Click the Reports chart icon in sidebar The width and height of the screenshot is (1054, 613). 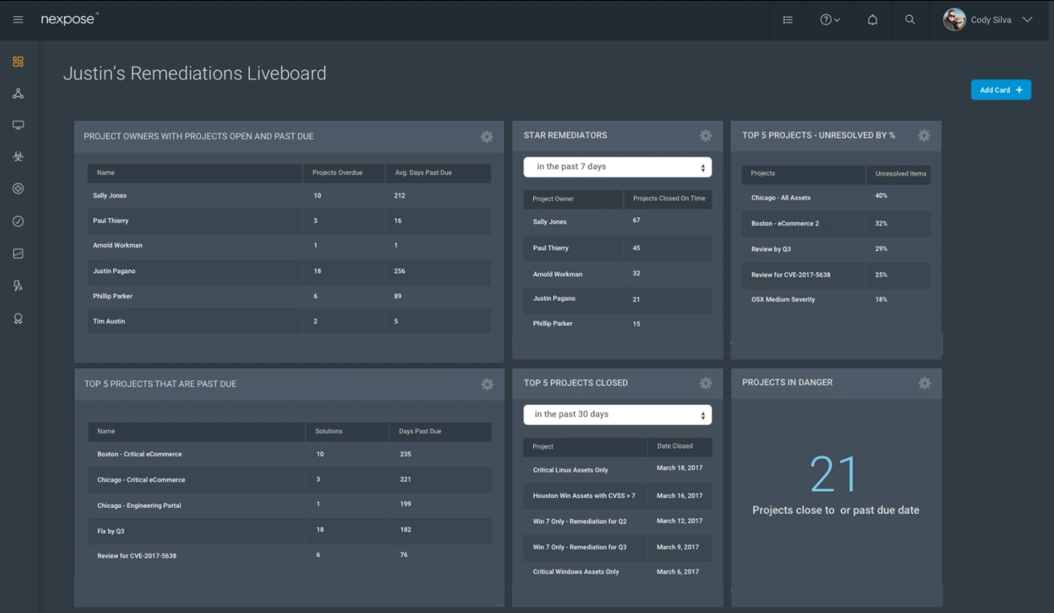pos(17,253)
